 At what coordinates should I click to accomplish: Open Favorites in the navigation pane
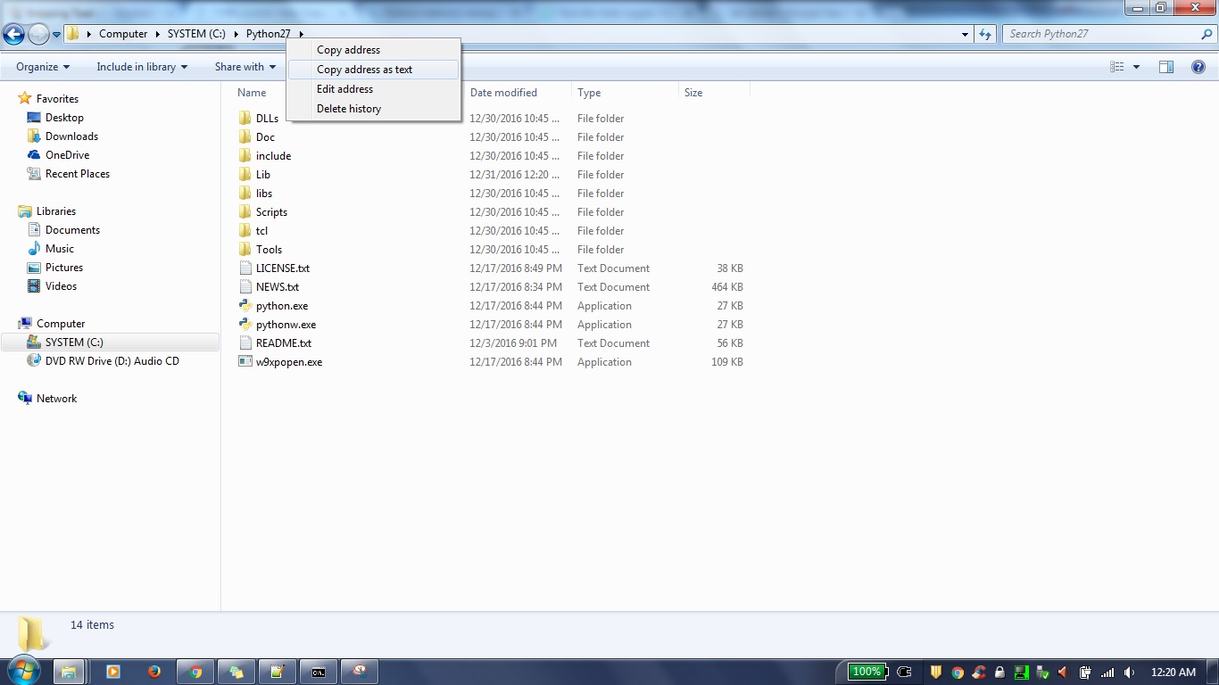pos(57,99)
